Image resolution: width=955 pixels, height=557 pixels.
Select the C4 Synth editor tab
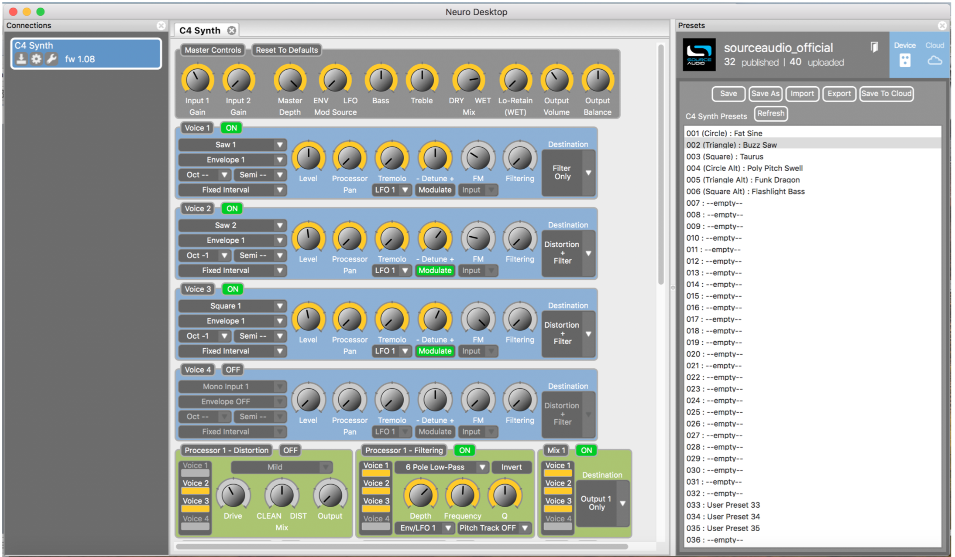coord(200,31)
